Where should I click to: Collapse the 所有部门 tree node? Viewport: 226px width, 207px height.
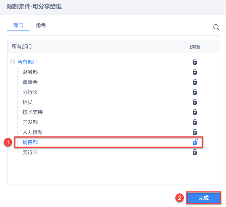[x=12, y=62]
